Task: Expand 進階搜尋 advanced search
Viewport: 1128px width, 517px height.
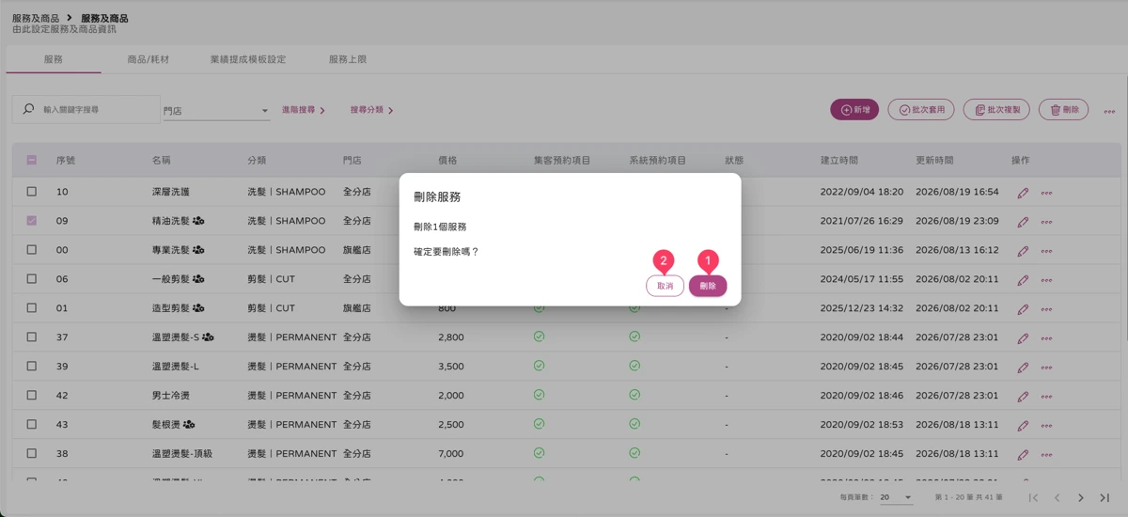Action: click(x=303, y=110)
